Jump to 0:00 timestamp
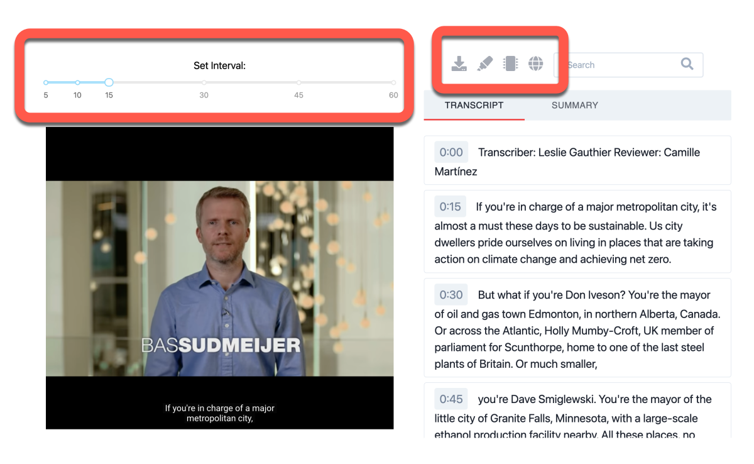Image resolution: width=754 pixels, height=464 pixels. tap(451, 152)
